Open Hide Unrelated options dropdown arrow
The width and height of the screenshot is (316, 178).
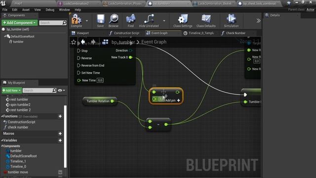pos(164,21)
